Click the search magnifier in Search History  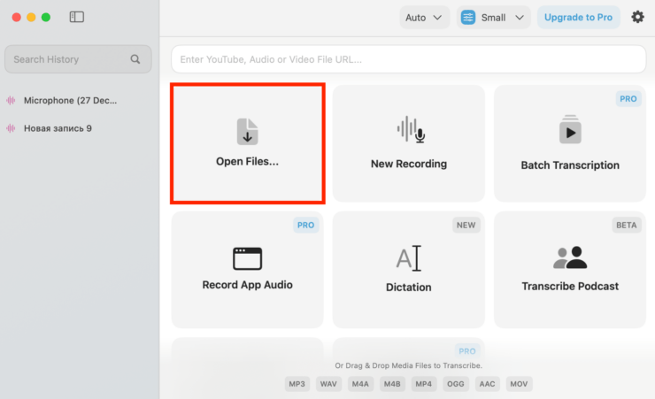pos(135,59)
